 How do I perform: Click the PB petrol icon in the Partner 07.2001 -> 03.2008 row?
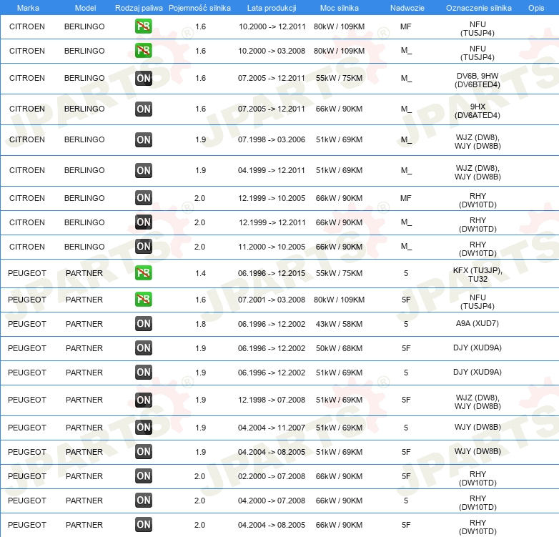click(143, 300)
